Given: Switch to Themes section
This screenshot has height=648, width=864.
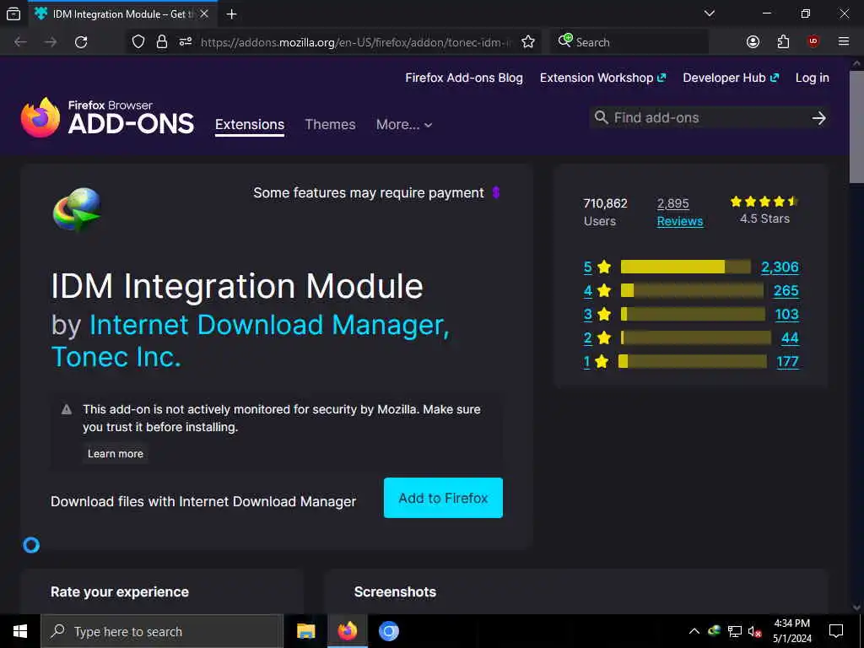Looking at the screenshot, I should 330,125.
